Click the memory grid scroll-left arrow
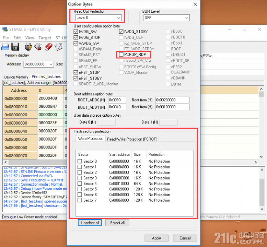Viewport: 267px width, 247px height. point(5,162)
